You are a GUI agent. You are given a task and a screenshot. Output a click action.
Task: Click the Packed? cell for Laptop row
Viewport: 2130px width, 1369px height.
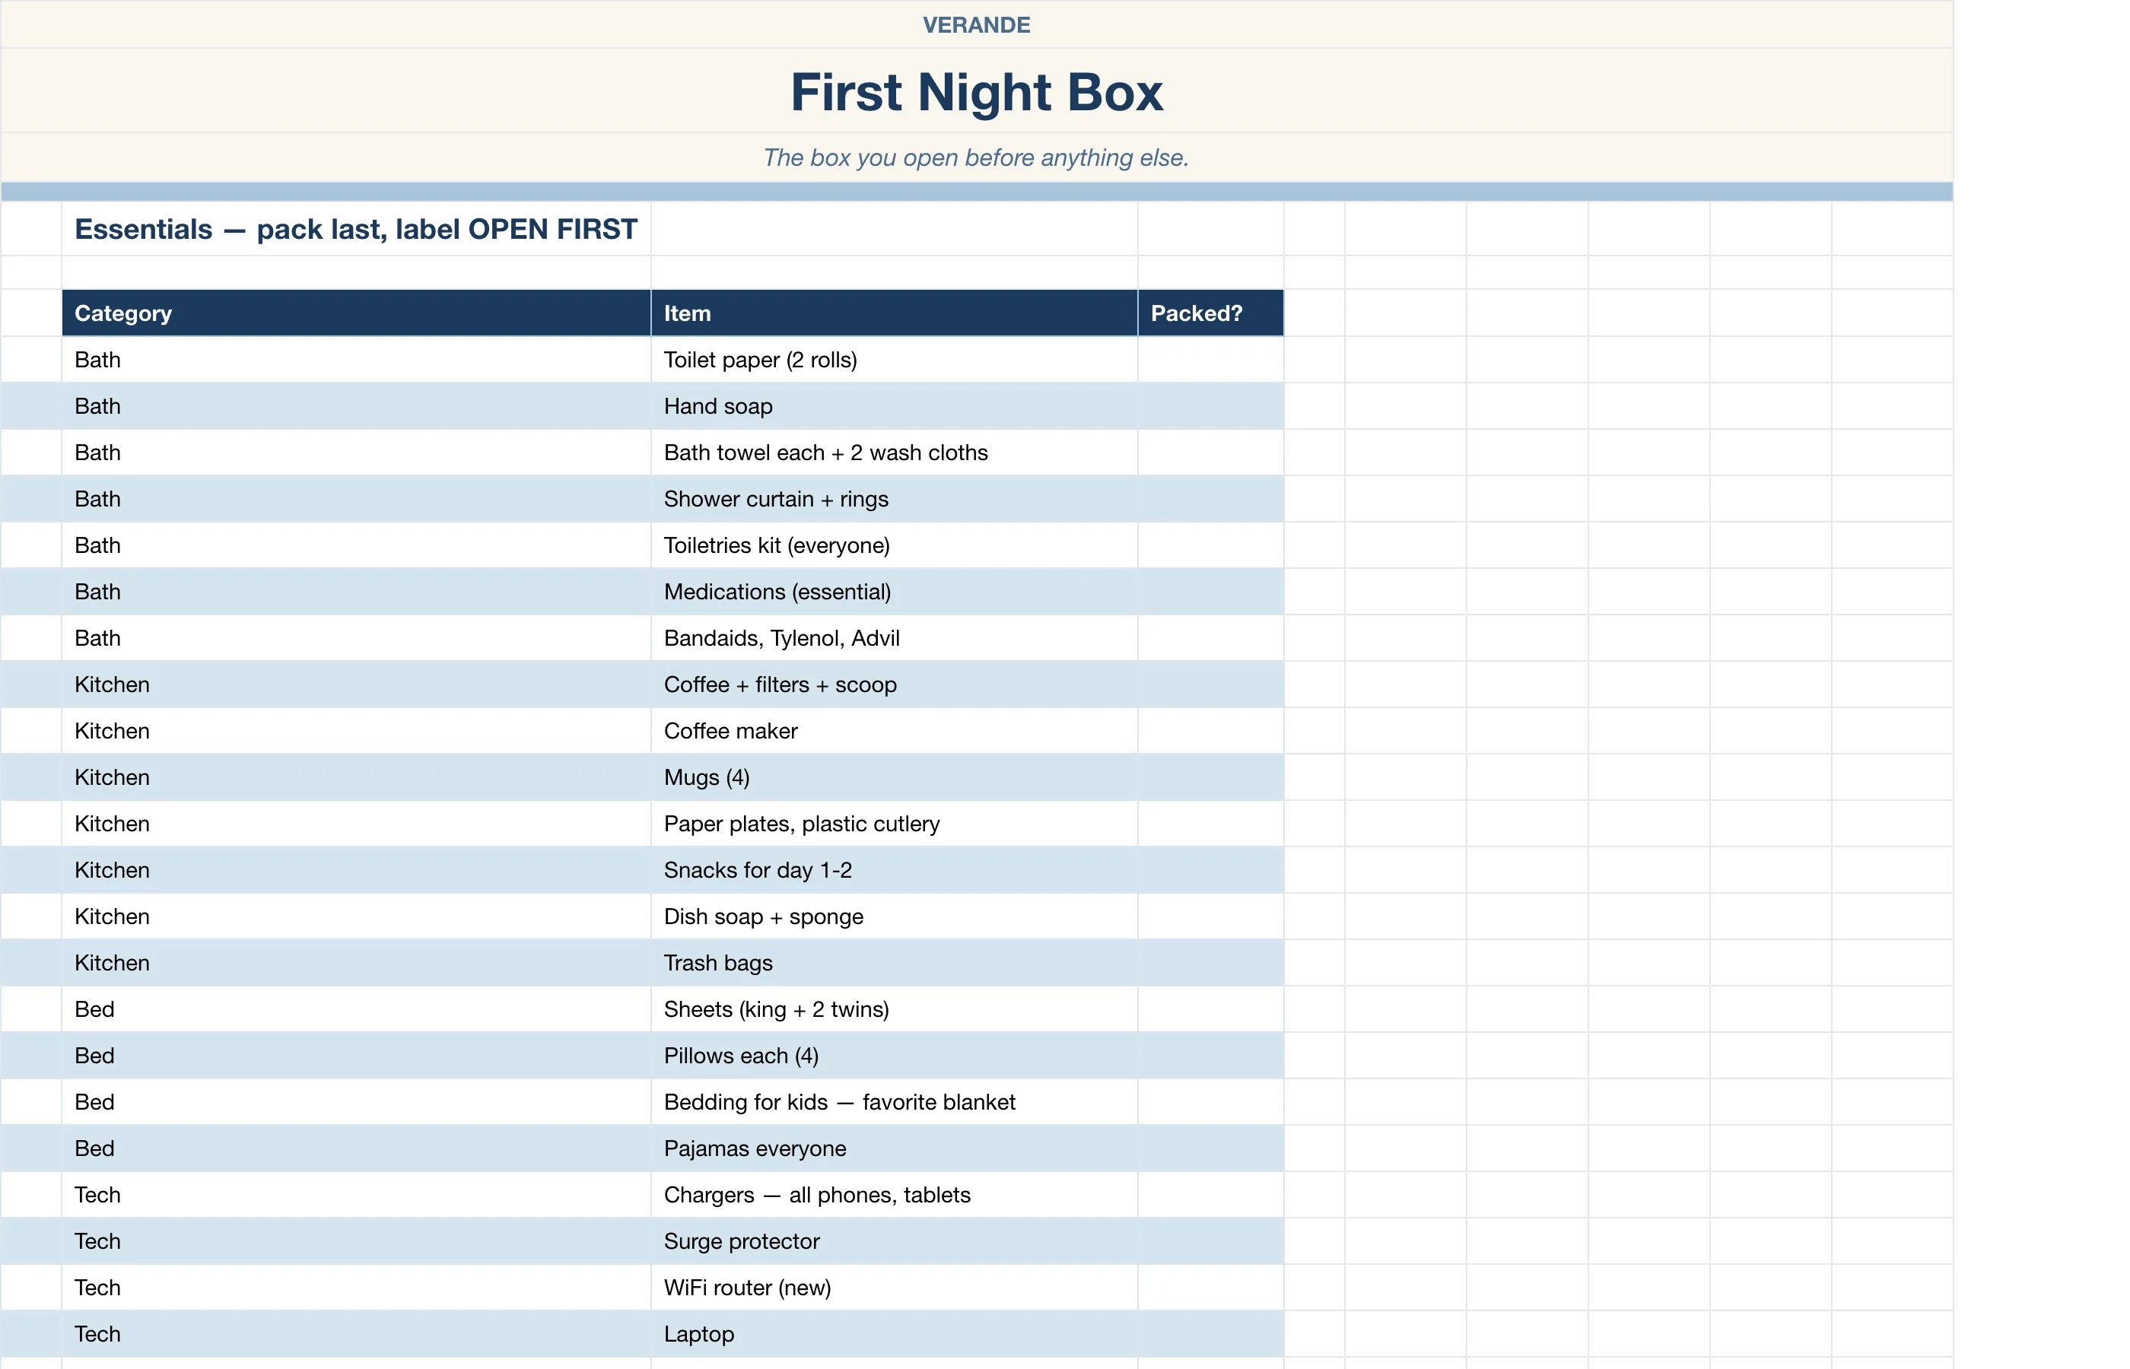(x=1211, y=1334)
